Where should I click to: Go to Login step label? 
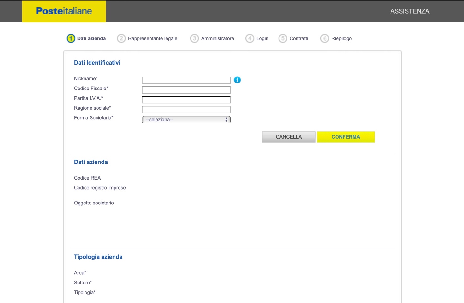(262, 38)
